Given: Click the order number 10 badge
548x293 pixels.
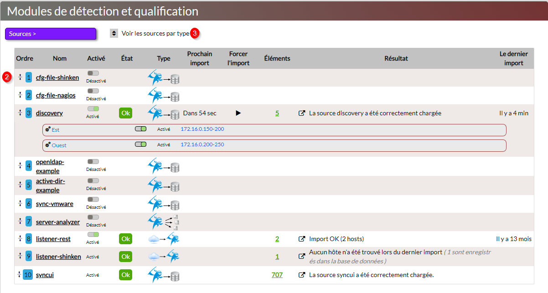Looking at the screenshot, I should [28, 275].
